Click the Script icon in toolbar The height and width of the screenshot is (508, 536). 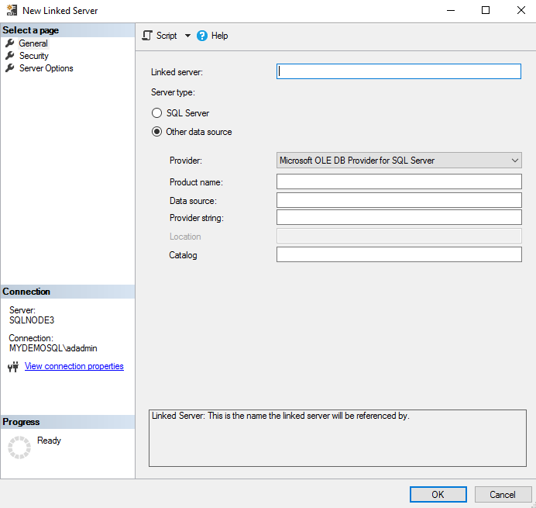pyautogui.click(x=147, y=36)
